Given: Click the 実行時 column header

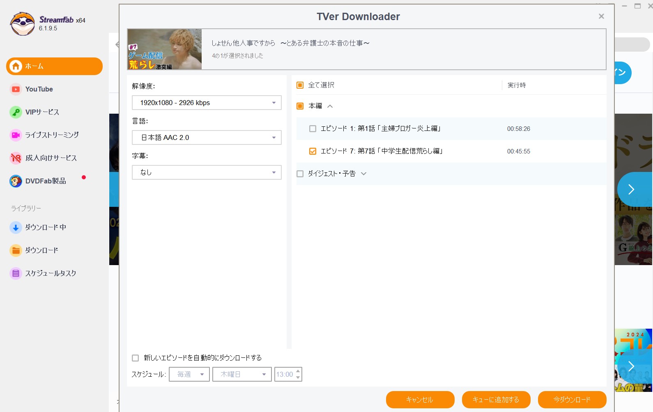Looking at the screenshot, I should click(x=517, y=85).
